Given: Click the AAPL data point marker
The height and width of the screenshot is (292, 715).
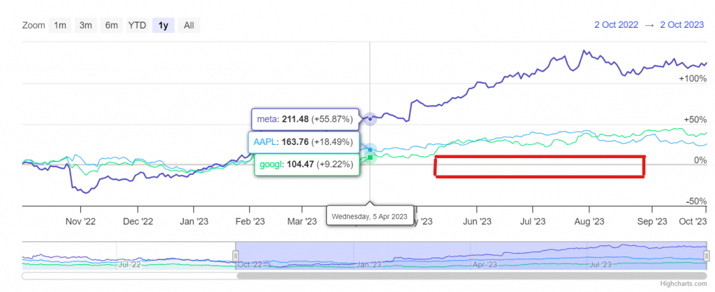Looking at the screenshot, I should point(370,149).
